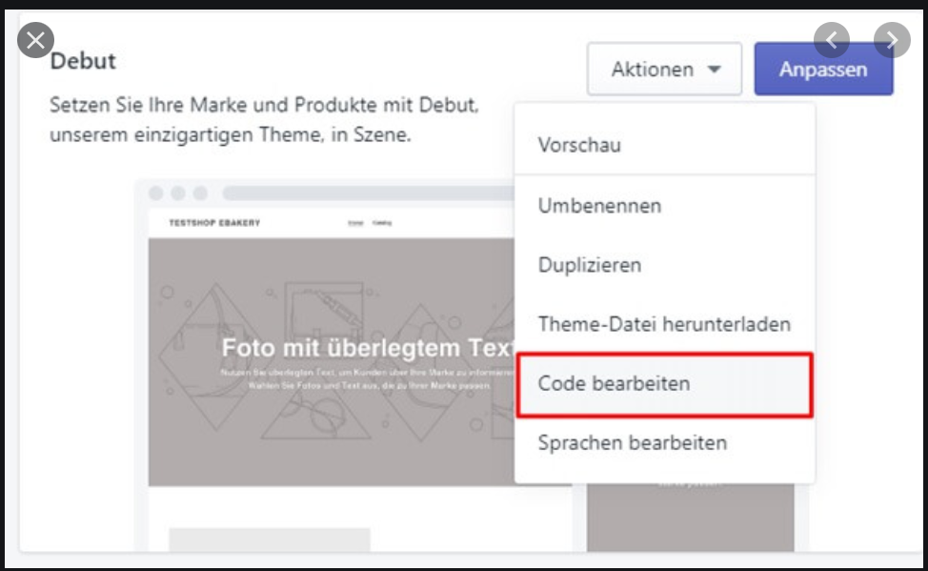Follow the Home link in the theme preview
Screen dimensions: 928x571
click(x=355, y=220)
